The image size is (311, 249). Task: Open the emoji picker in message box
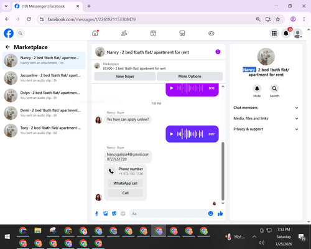coord(211,214)
